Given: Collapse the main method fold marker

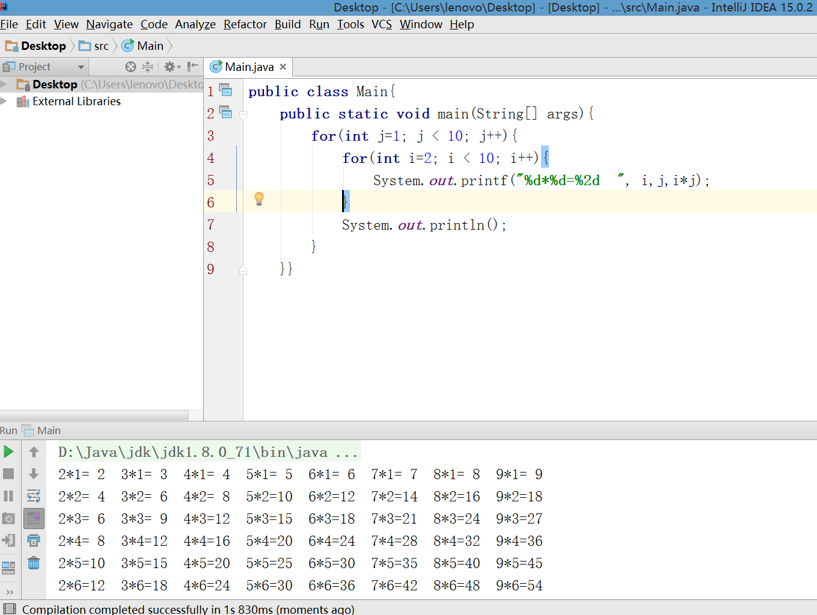Looking at the screenshot, I should pos(243,114).
